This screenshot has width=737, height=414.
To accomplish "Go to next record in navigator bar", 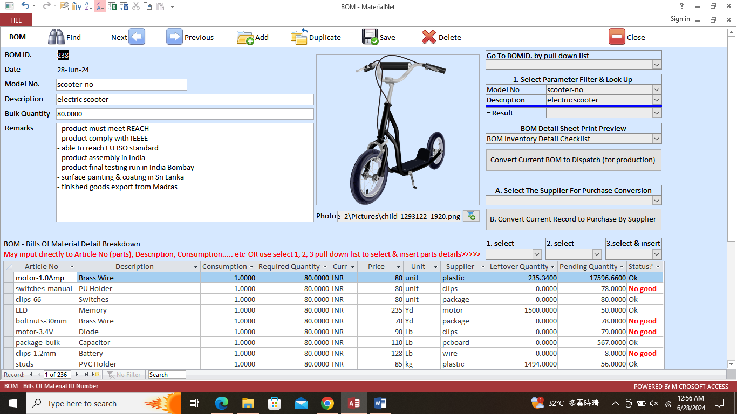I will tap(78, 374).
